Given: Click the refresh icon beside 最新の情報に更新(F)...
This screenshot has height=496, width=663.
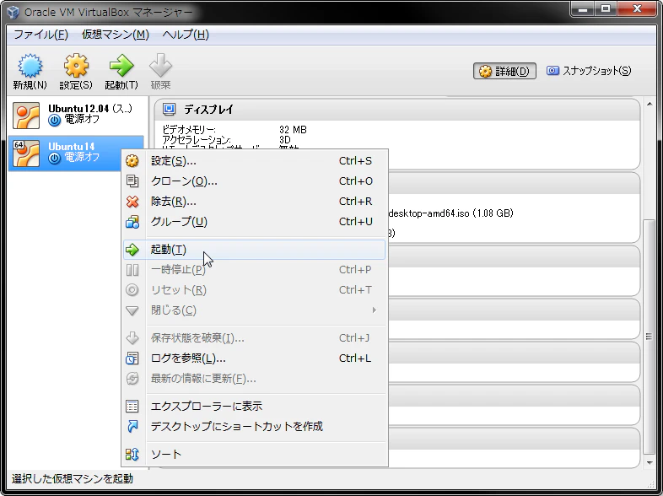Looking at the screenshot, I should pos(132,379).
